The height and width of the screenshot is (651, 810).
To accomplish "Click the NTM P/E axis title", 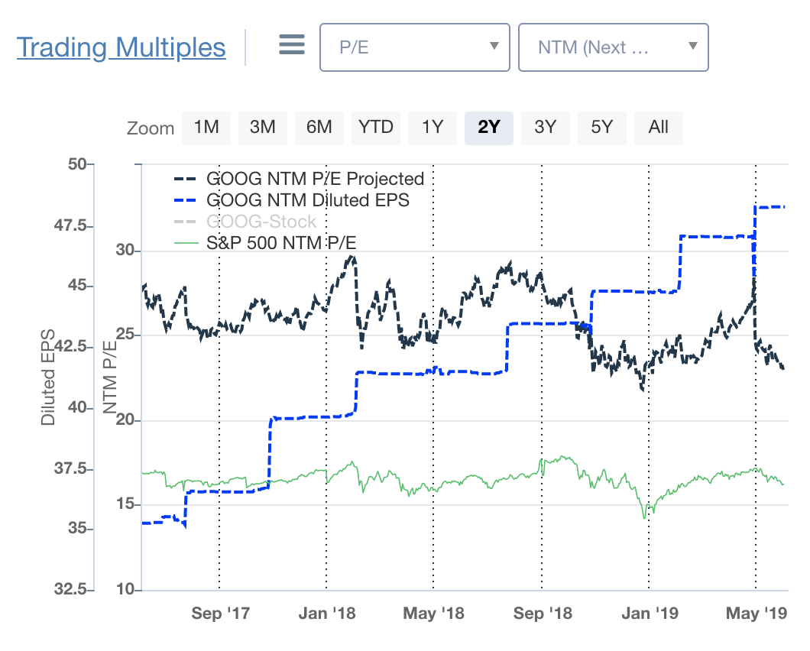I will [109, 377].
